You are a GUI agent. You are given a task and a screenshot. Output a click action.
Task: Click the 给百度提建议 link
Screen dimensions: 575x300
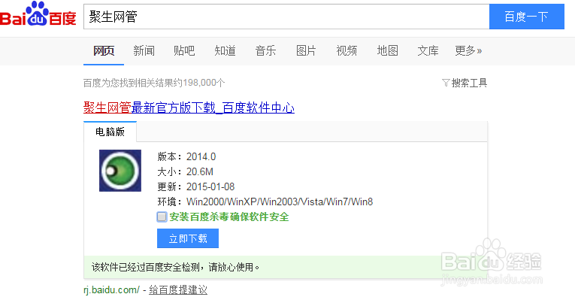[x=178, y=289]
